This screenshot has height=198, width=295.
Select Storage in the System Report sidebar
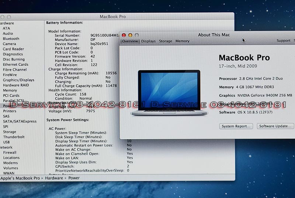point(10,132)
